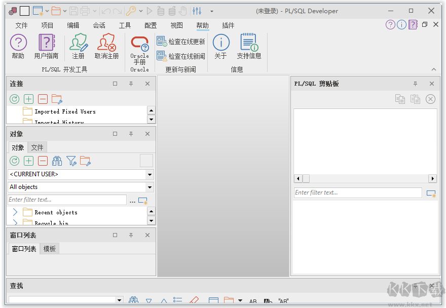Click the filter text field in 剪贴板 panel
The height and width of the screenshot is (308, 446).
[x=357, y=192]
